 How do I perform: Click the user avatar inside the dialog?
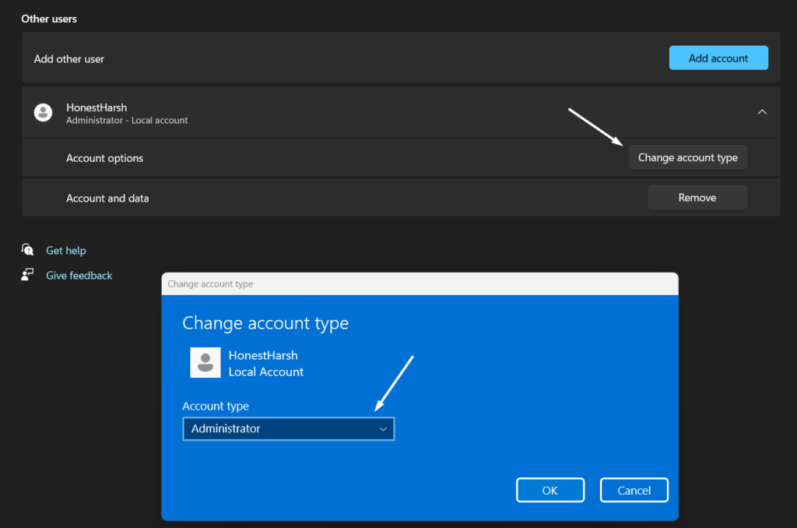click(x=205, y=363)
